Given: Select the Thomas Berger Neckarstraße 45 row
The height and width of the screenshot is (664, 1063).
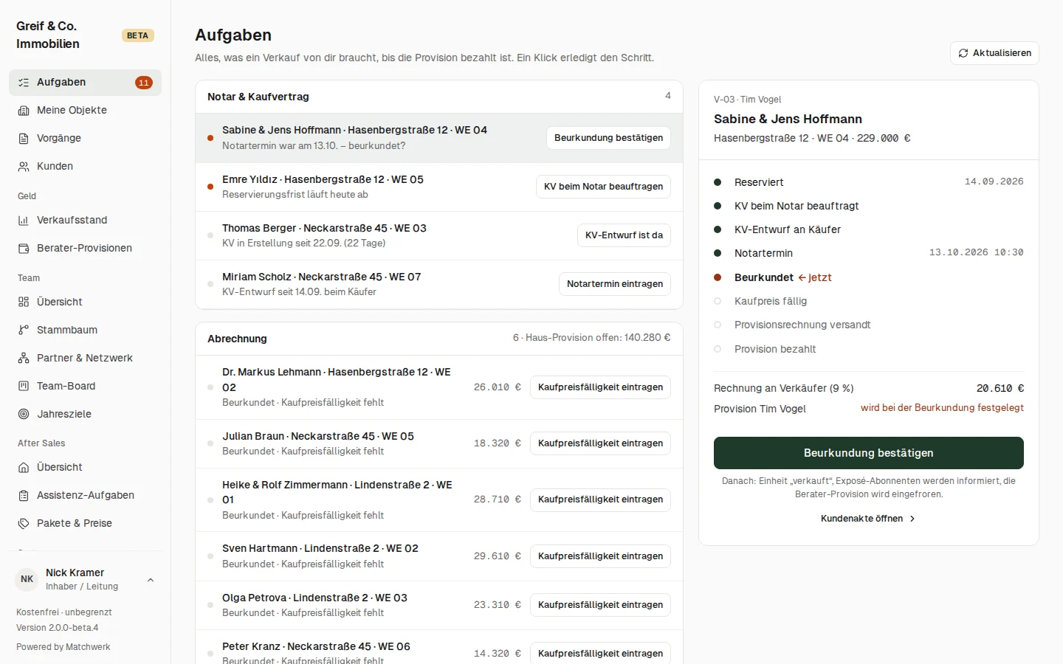Looking at the screenshot, I should 439,236.
